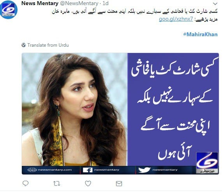Viewport: 222px width, 192px height.
Task: Click the reply speech bubble icon
Action: click(x=25, y=183)
